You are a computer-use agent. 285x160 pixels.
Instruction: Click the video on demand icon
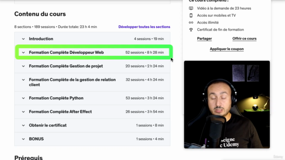[191, 8]
